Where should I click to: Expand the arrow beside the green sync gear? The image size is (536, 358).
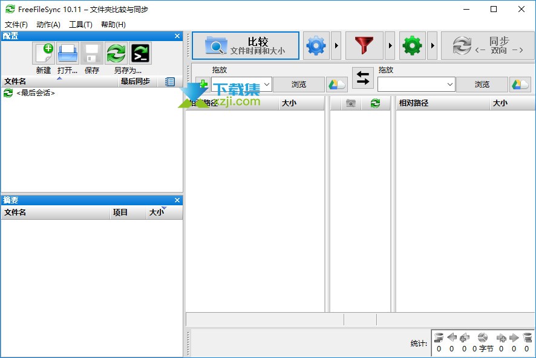[x=433, y=46]
